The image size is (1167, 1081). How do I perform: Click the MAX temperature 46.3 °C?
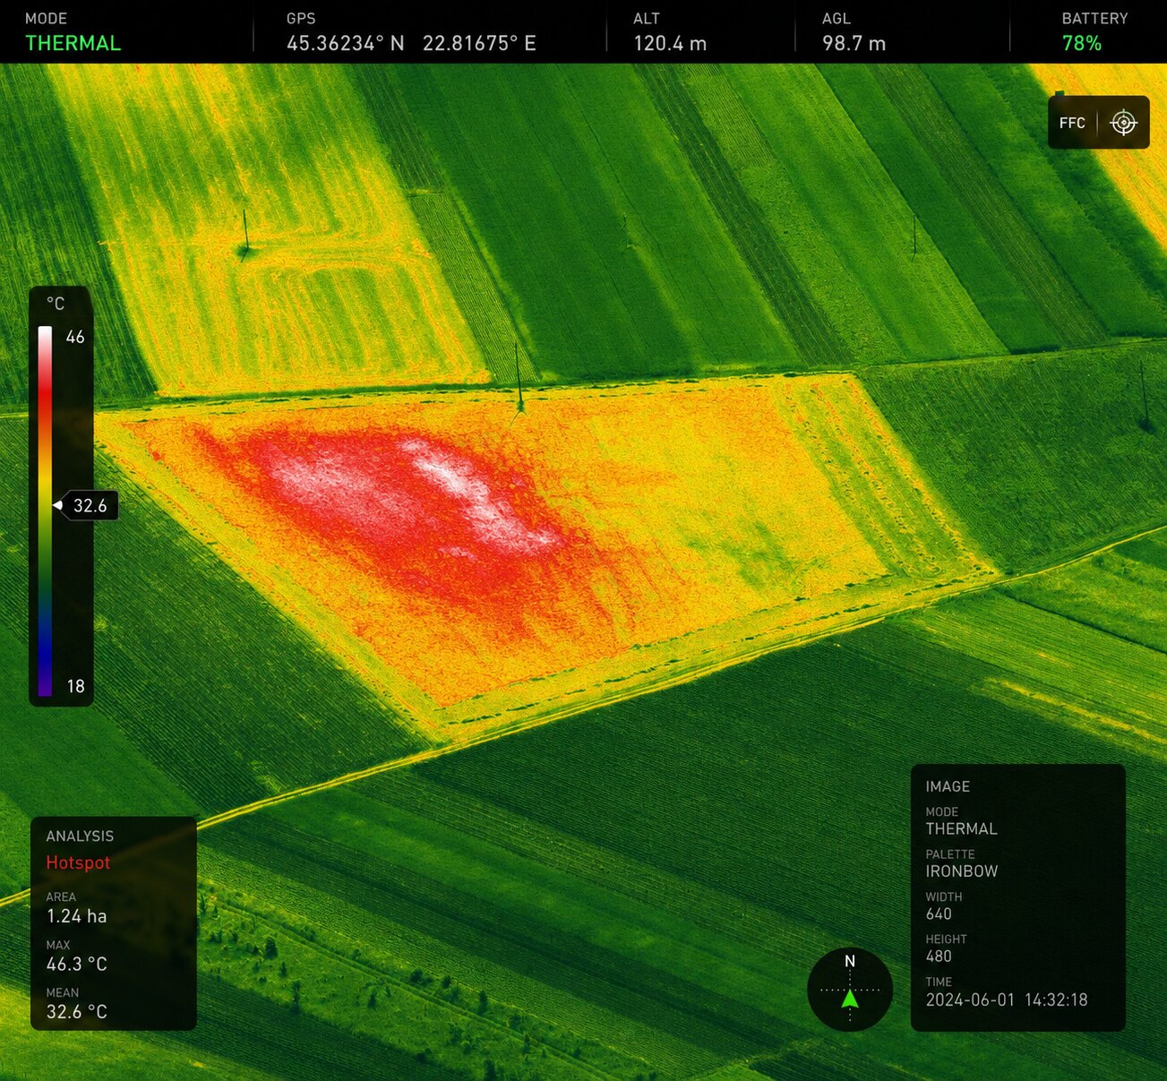click(77, 964)
